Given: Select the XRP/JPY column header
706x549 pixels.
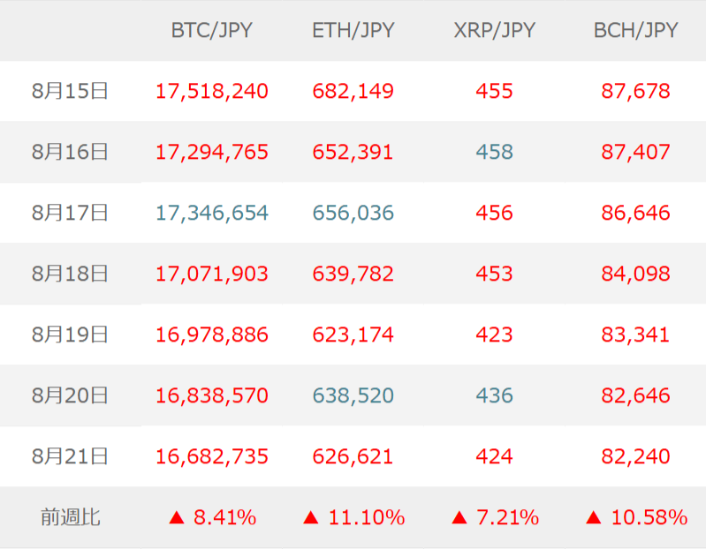Looking at the screenshot, I should click(494, 30).
